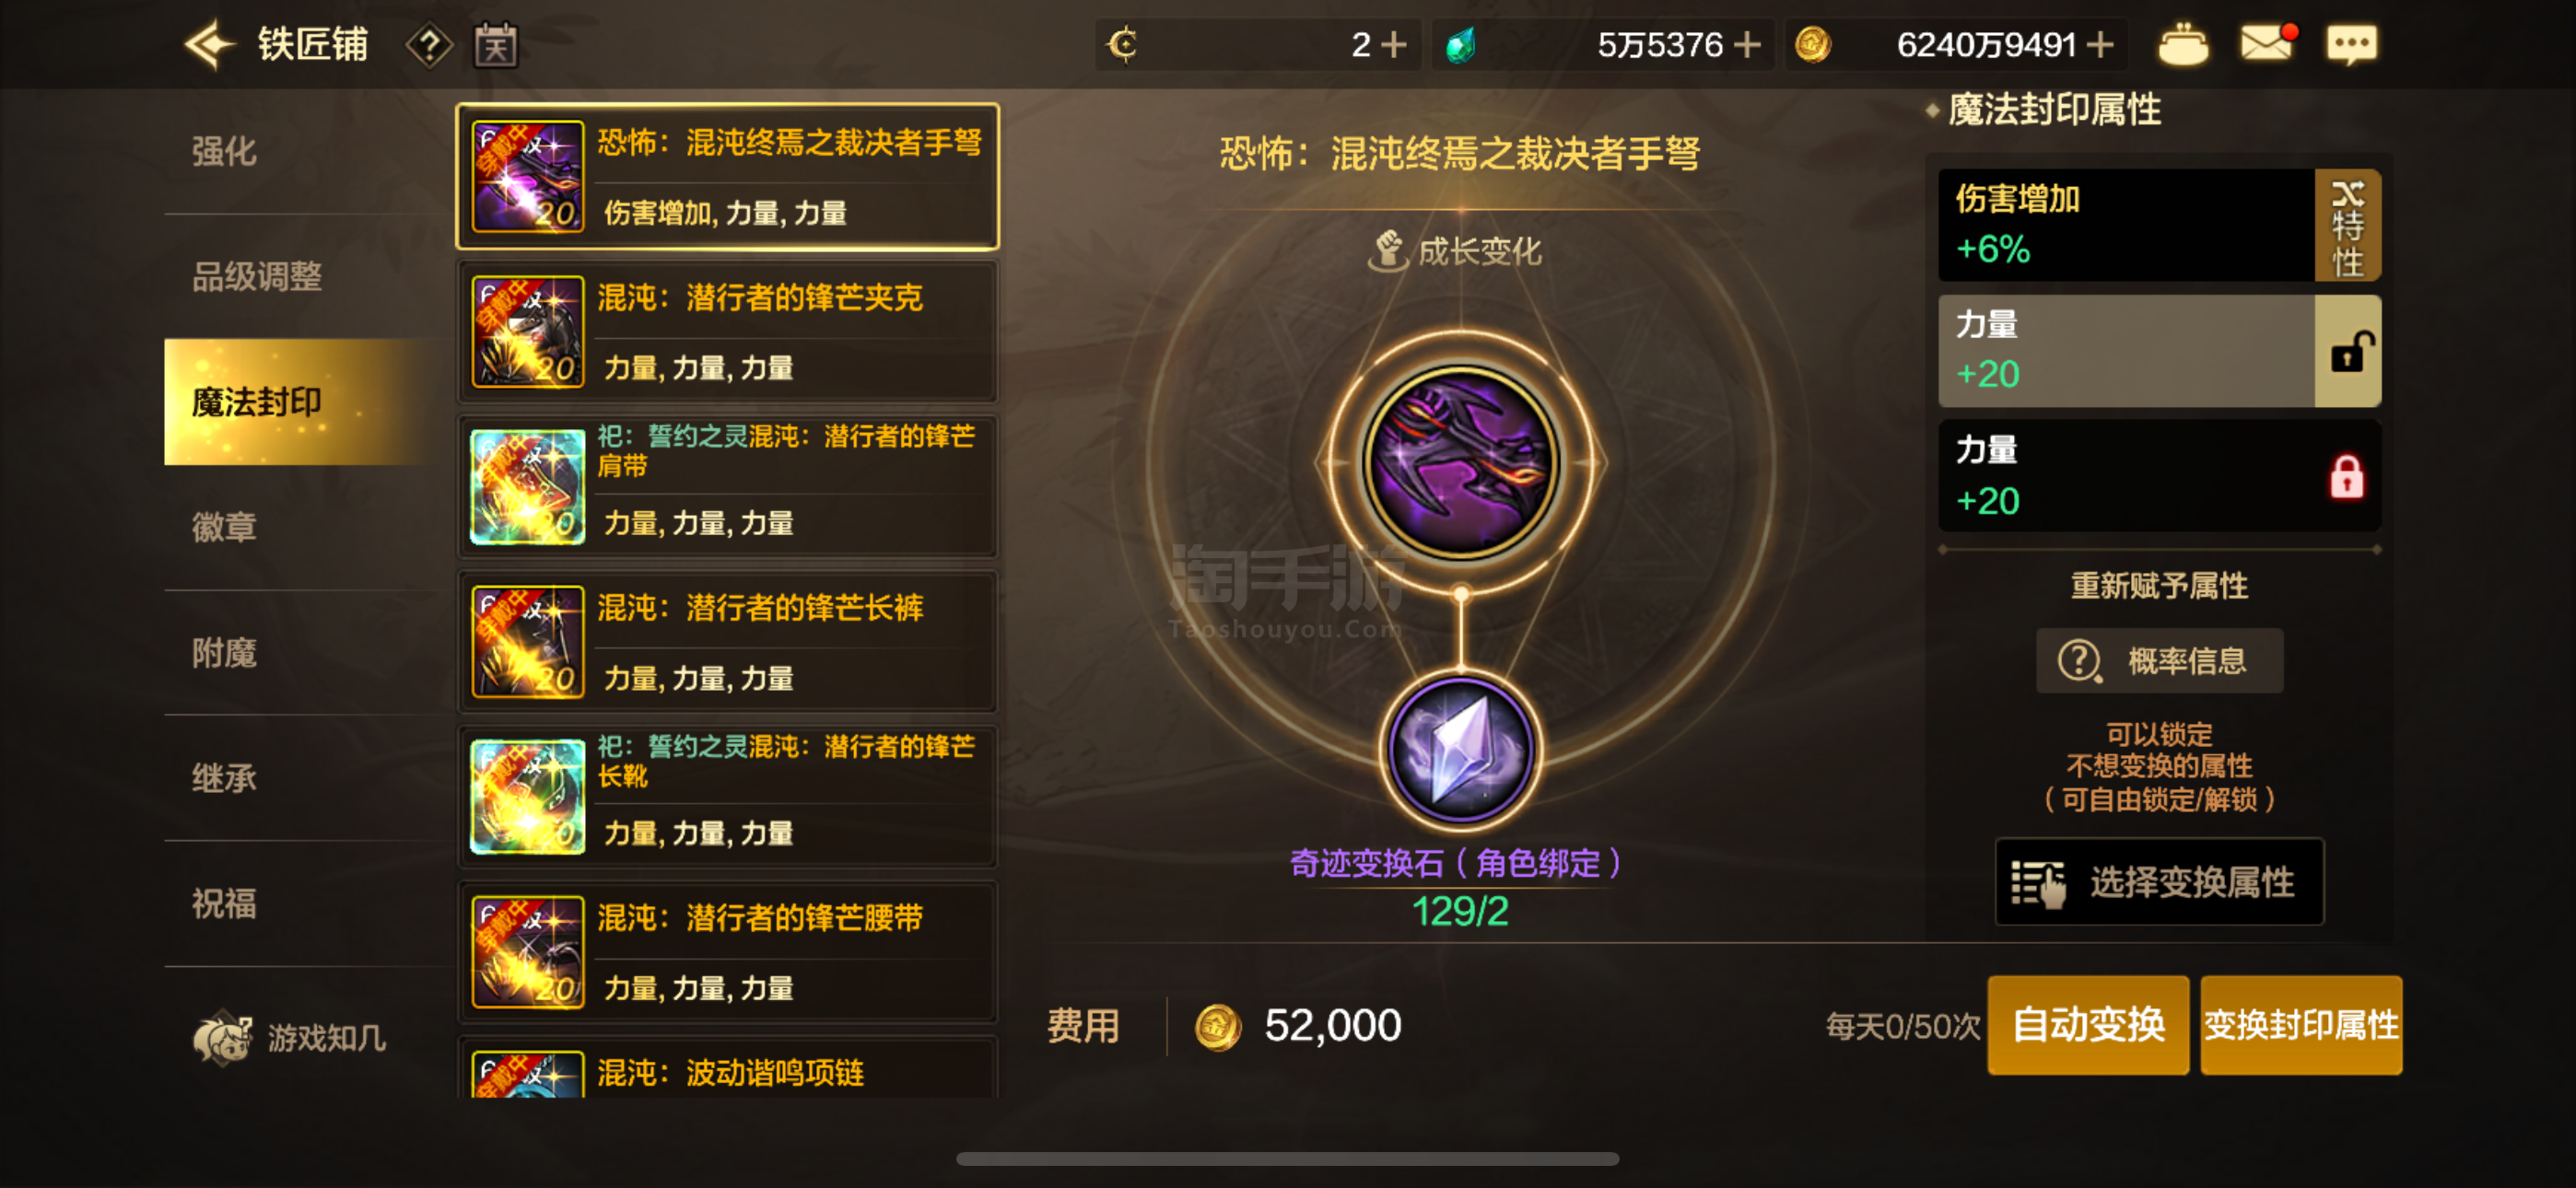Toggle the unlocked lock on second 力量
This screenshot has width=2576, height=1188.
[x=2348, y=351]
